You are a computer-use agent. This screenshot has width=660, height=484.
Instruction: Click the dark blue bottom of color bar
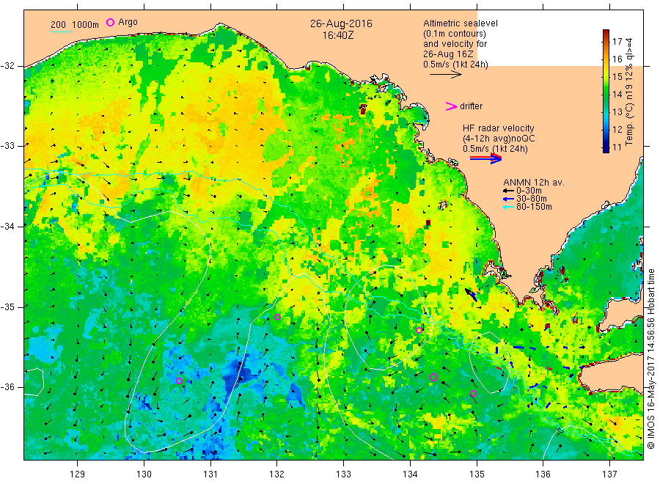click(606, 148)
